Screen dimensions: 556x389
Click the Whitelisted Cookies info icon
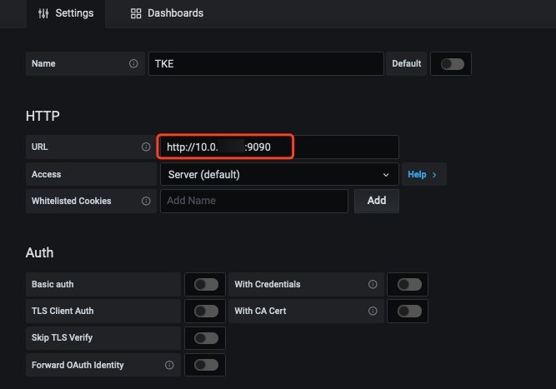146,201
